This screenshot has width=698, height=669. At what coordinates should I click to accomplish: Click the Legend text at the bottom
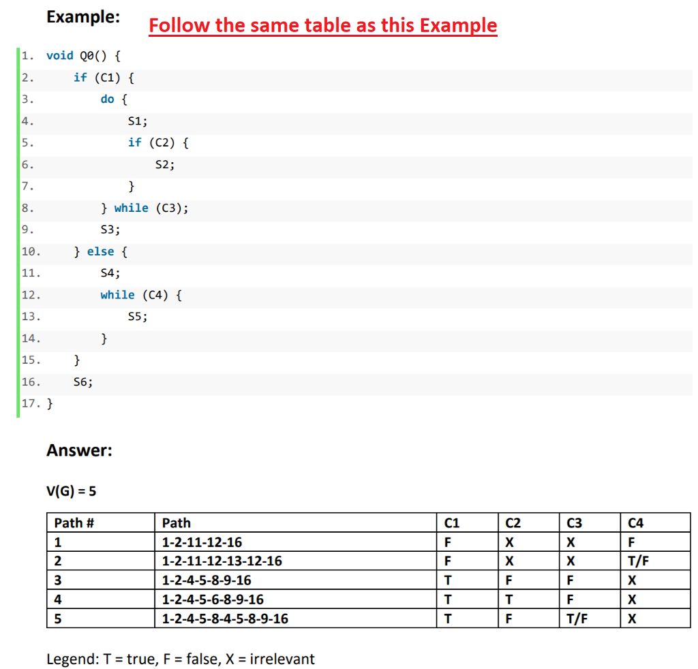[181, 659]
